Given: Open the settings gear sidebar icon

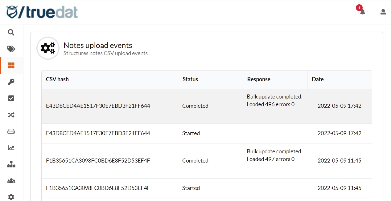Looking at the screenshot, I should point(11,197).
